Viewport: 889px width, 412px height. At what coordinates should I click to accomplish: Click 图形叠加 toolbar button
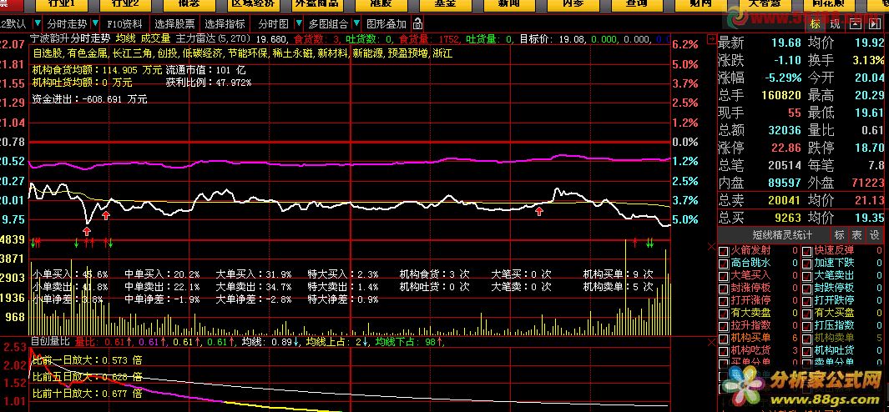(x=386, y=24)
